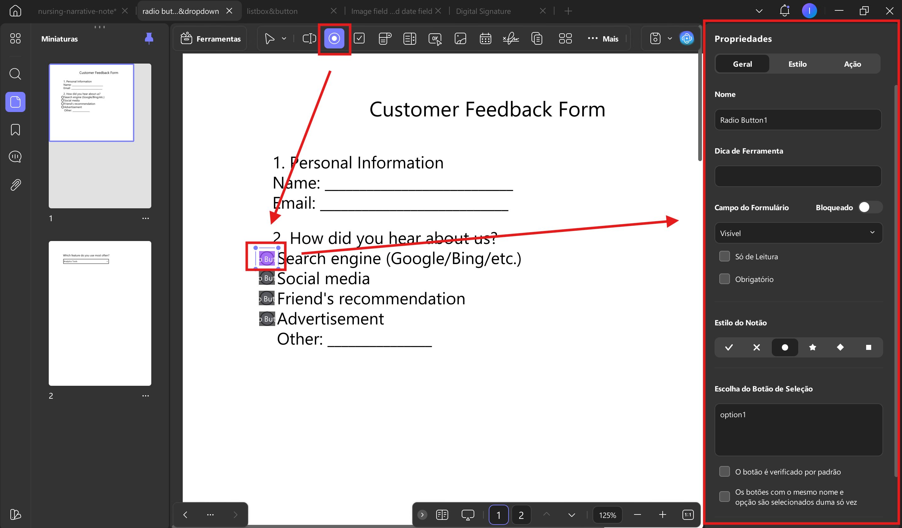Check O botão é verificado por padrão
The image size is (902, 528).
(725, 471)
